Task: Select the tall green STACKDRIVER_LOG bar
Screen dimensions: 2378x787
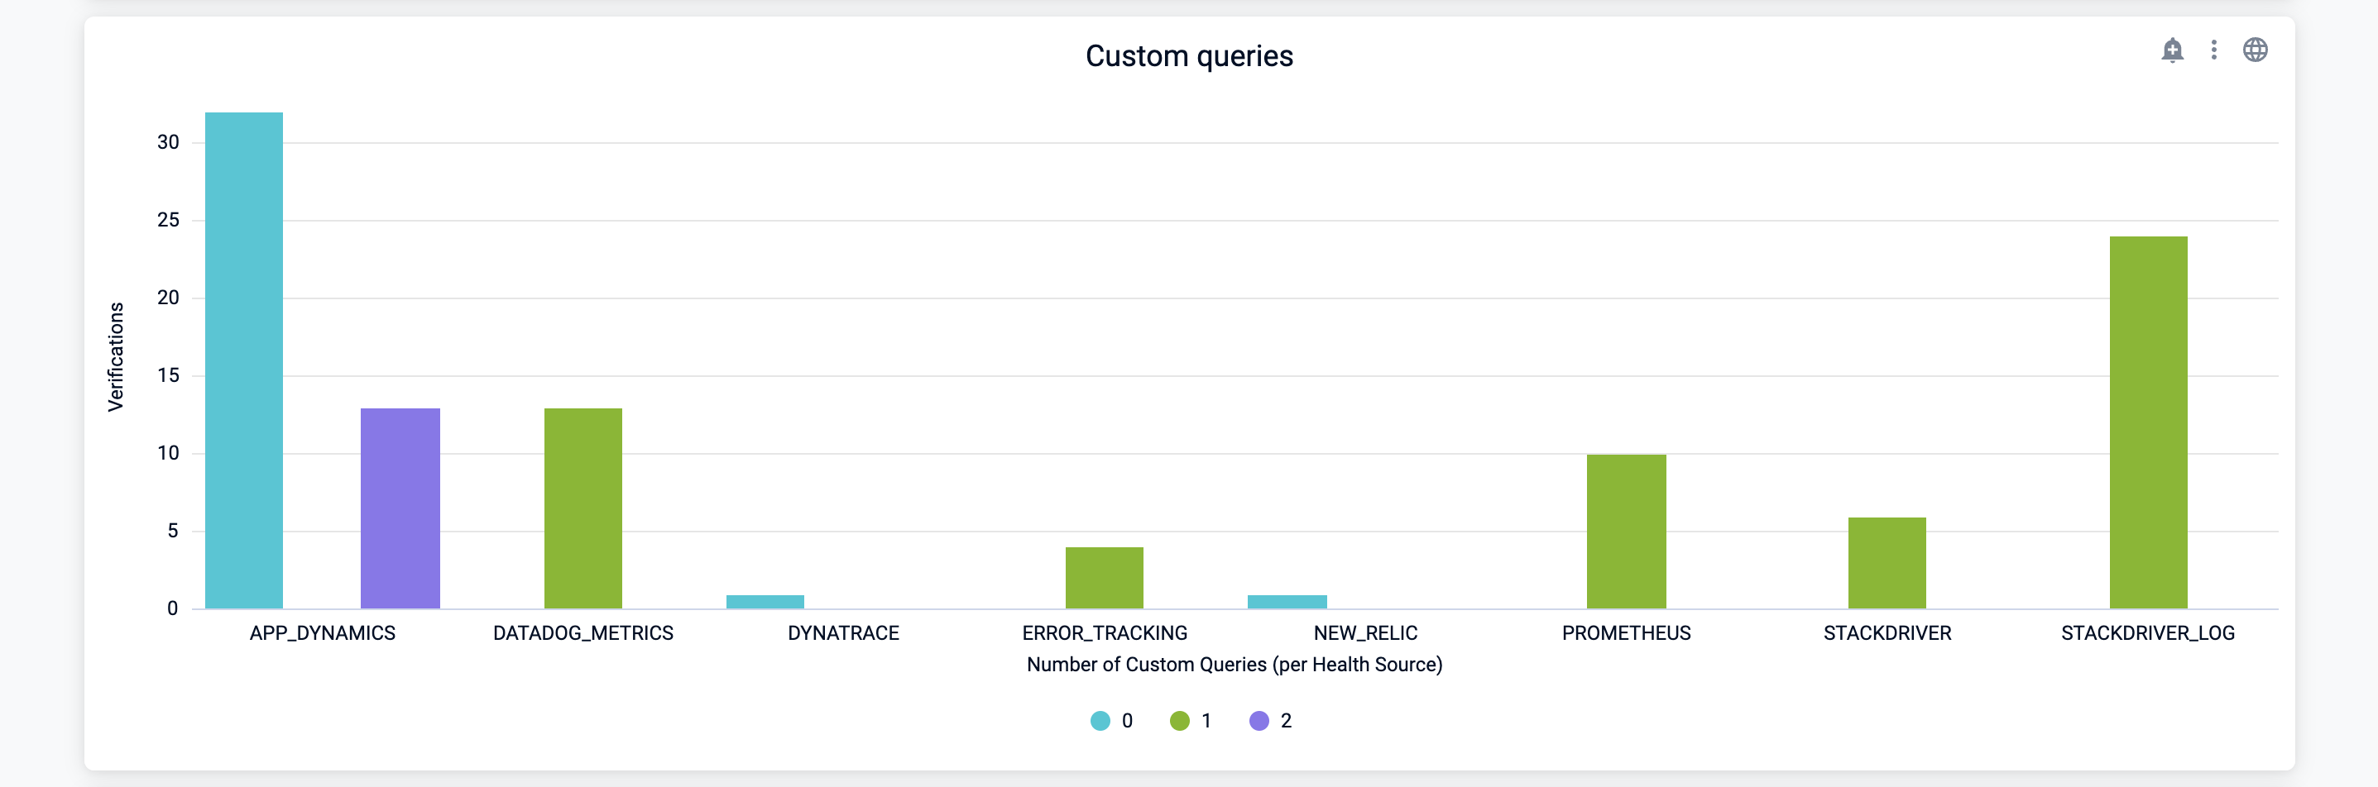Action: [2148, 422]
